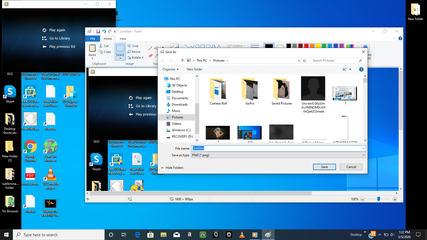Click the Skype icon on the desktop
The width and height of the screenshot is (427, 240).
10,94
